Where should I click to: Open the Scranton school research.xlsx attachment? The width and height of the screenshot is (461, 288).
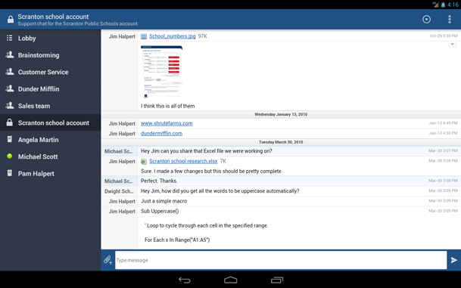point(183,161)
